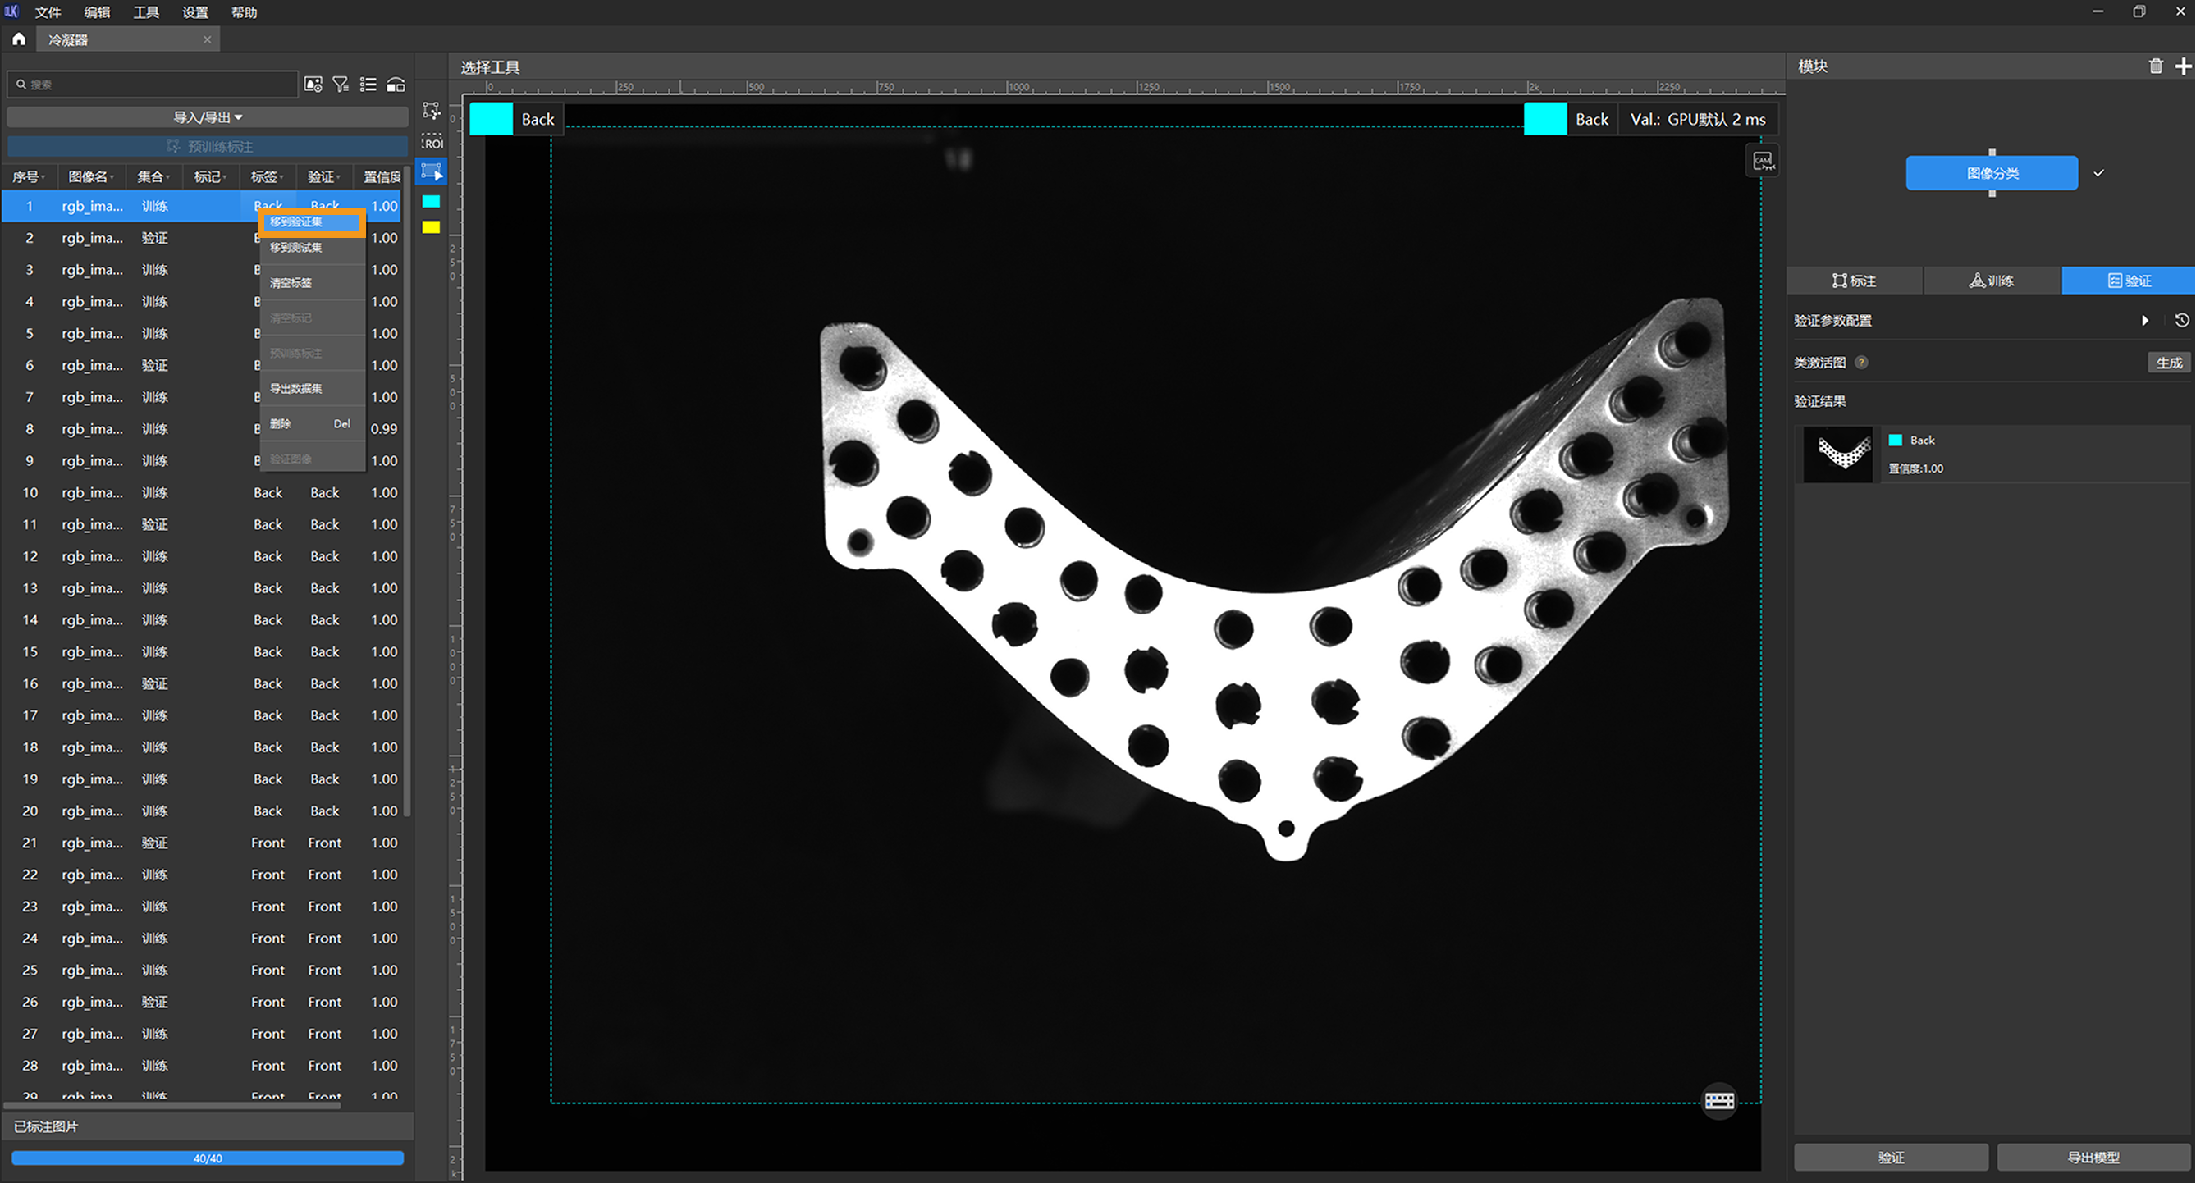
Task: Expand 验证参数配置 arrow
Action: click(x=2145, y=321)
